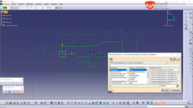This screenshot has width=193, height=108.
Task: Open a file with the folder icon
Action: coord(7,103)
